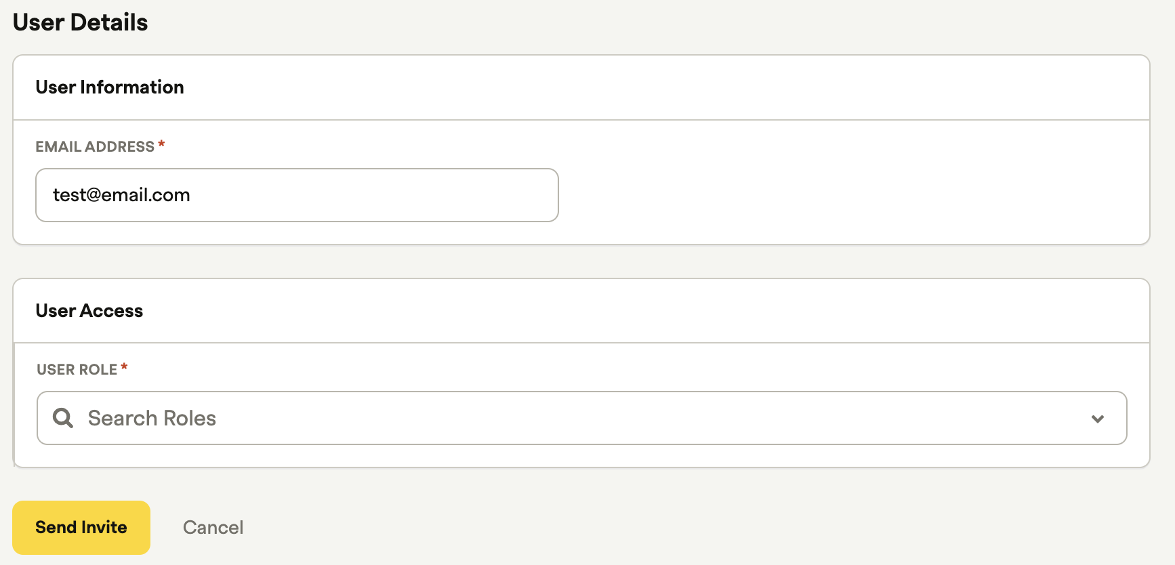1175x565 pixels.
Task: Select the test@email.com text in email field
Action: tap(121, 195)
